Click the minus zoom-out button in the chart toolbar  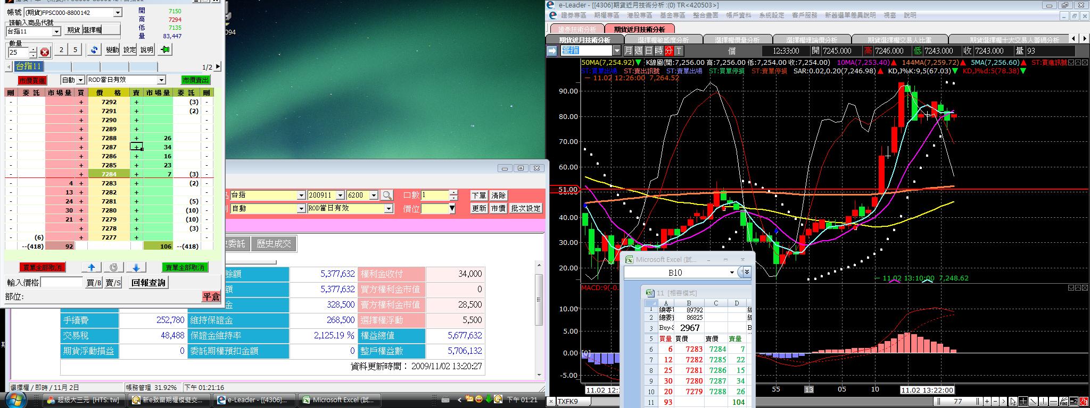(x=995, y=402)
